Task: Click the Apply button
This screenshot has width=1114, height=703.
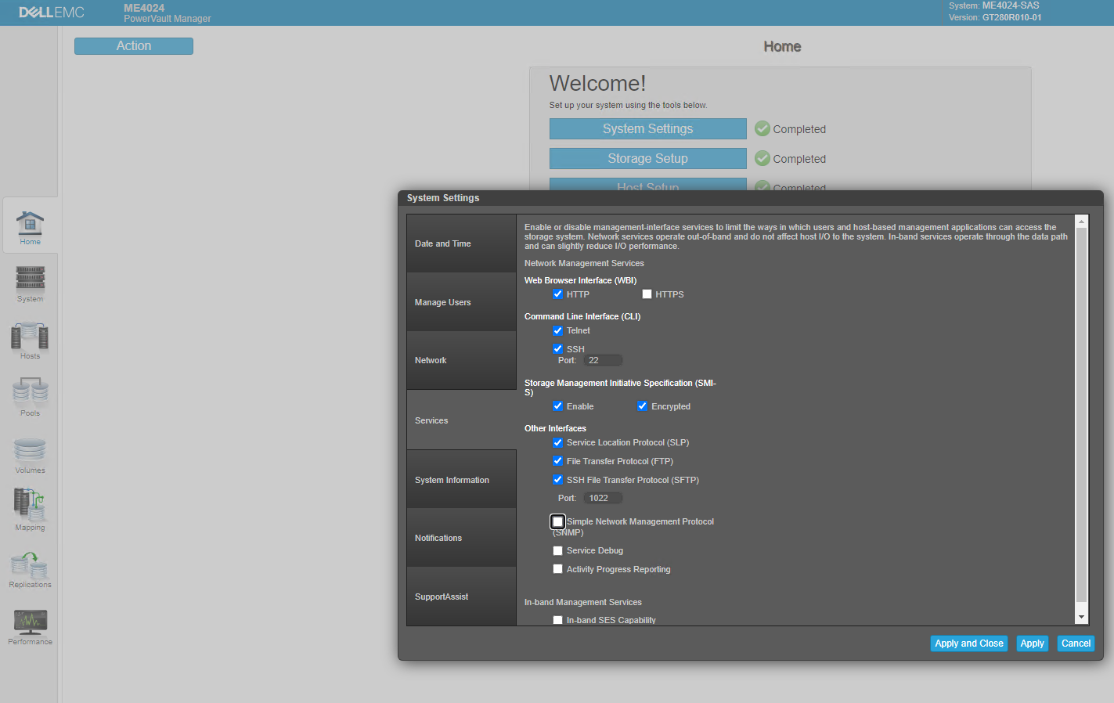Action: click(1033, 644)
